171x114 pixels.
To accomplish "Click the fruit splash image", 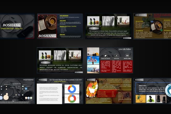I will pyautogui.click(x=92, y=89).
